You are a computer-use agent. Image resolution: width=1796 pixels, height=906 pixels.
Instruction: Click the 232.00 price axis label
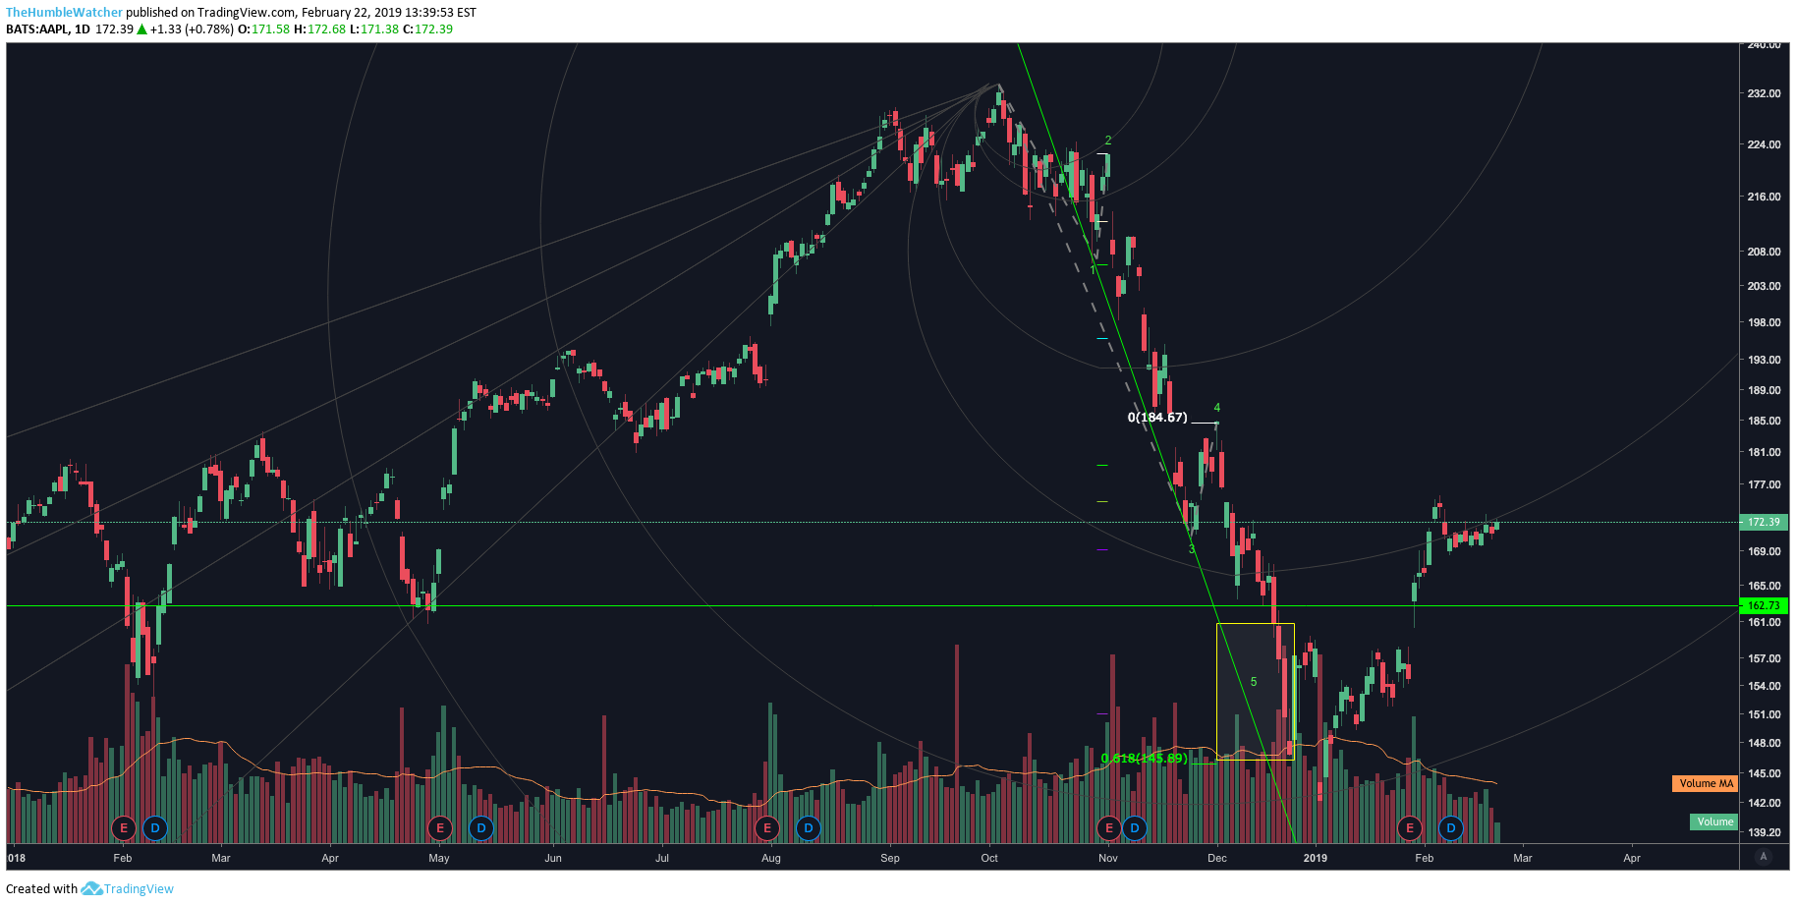pos(1764,93)
